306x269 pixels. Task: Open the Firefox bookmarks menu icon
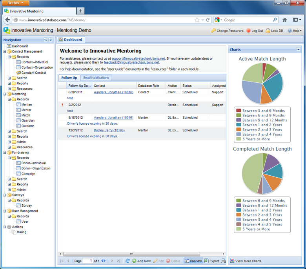pos(297,20)
